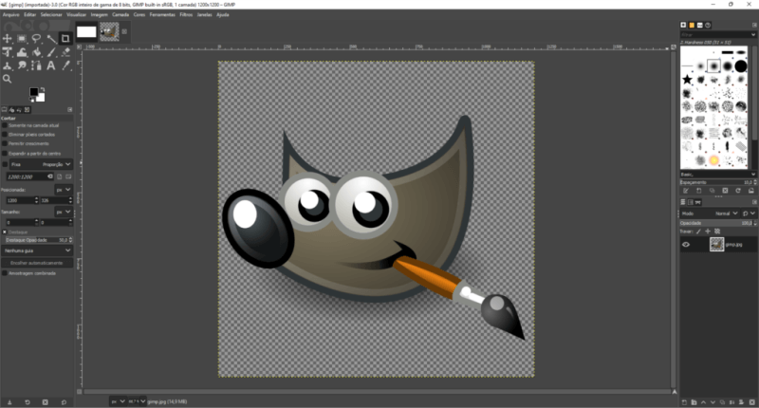Open the Selecionar menu

51,15
